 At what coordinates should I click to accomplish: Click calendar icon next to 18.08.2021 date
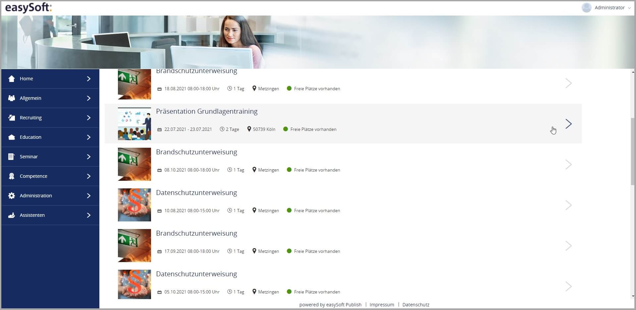pos(159,89)
